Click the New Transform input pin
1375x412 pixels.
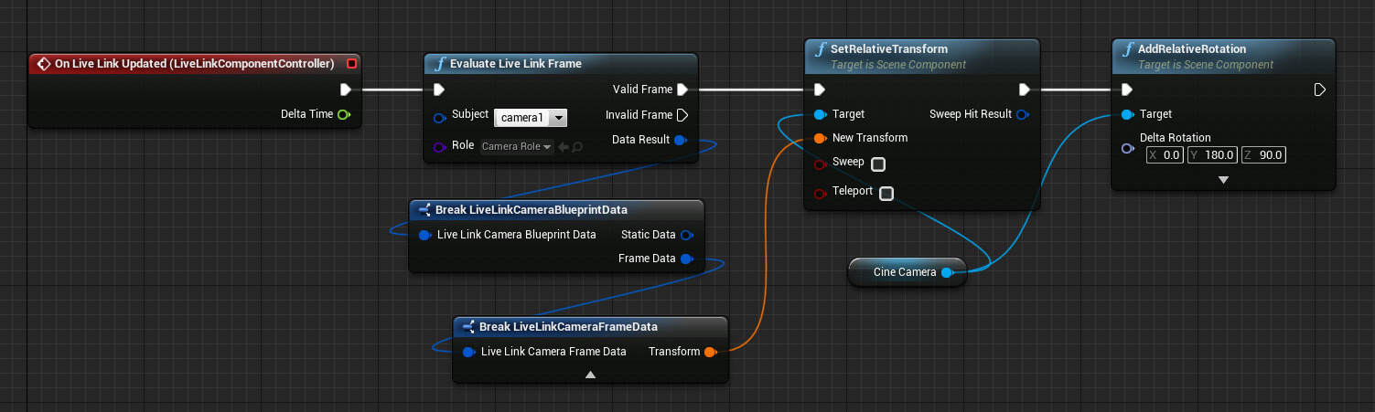point(819,138)
